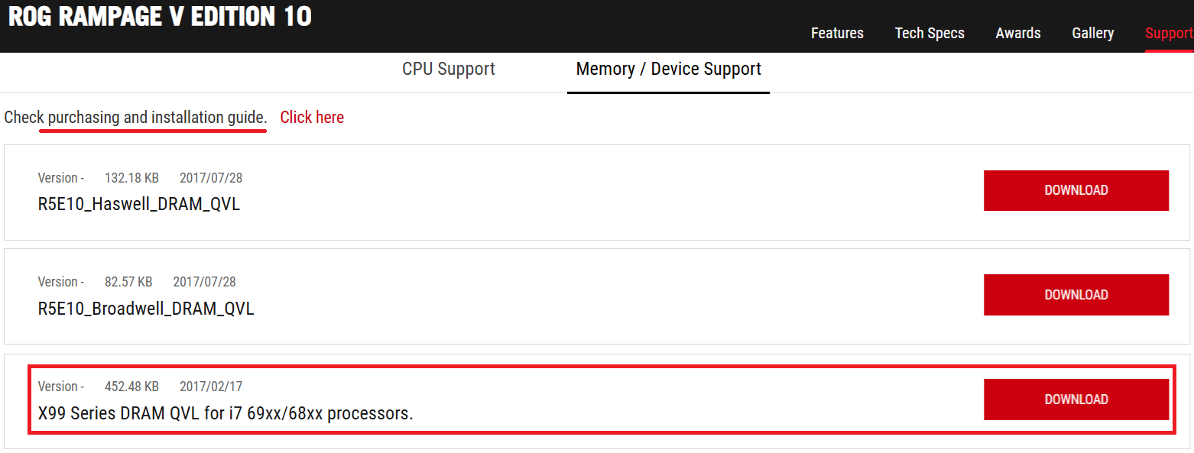This screenshot has width=1194, height=453.
Task: Select the Support tab
Action: (1168, 33)
